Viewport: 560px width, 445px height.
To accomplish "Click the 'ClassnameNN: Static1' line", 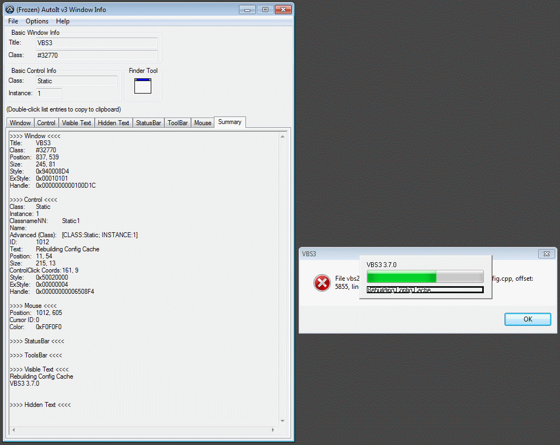I will pyautogui.click(x=45, y=221).
